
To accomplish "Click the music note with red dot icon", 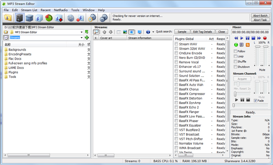I will click(80, 18).
